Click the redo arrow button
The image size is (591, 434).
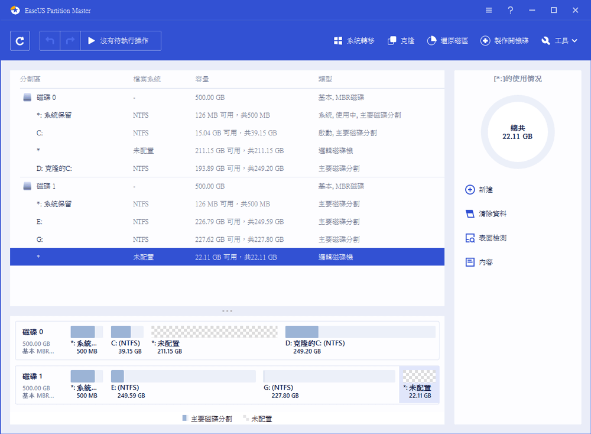(70, 41)
